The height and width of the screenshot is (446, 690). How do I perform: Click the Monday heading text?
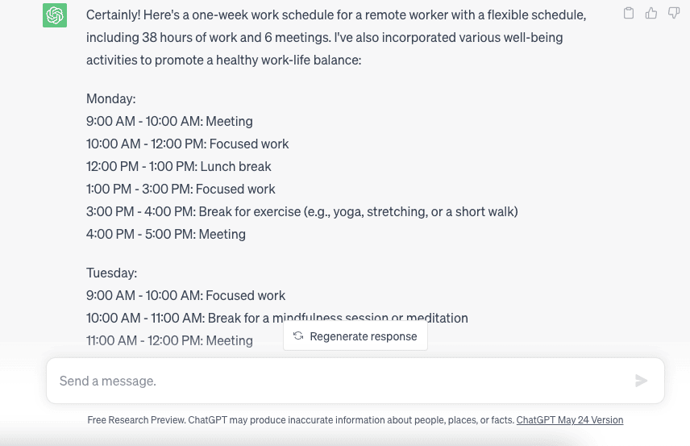pyautogui.click(x=111, y=98)
